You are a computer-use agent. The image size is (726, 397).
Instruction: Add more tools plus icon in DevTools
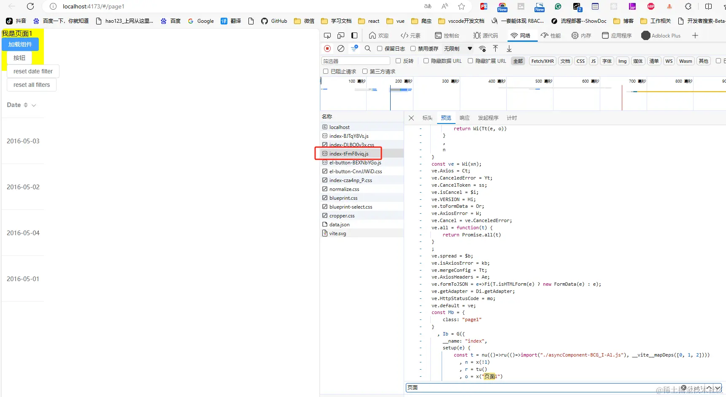(695, 36)
